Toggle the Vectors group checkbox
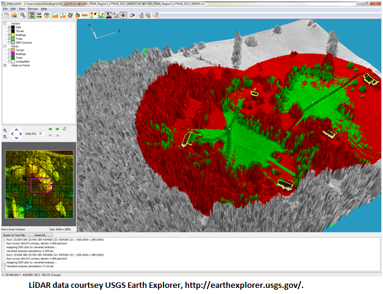Screen dimensions: 383x294 tap(5, 23)
